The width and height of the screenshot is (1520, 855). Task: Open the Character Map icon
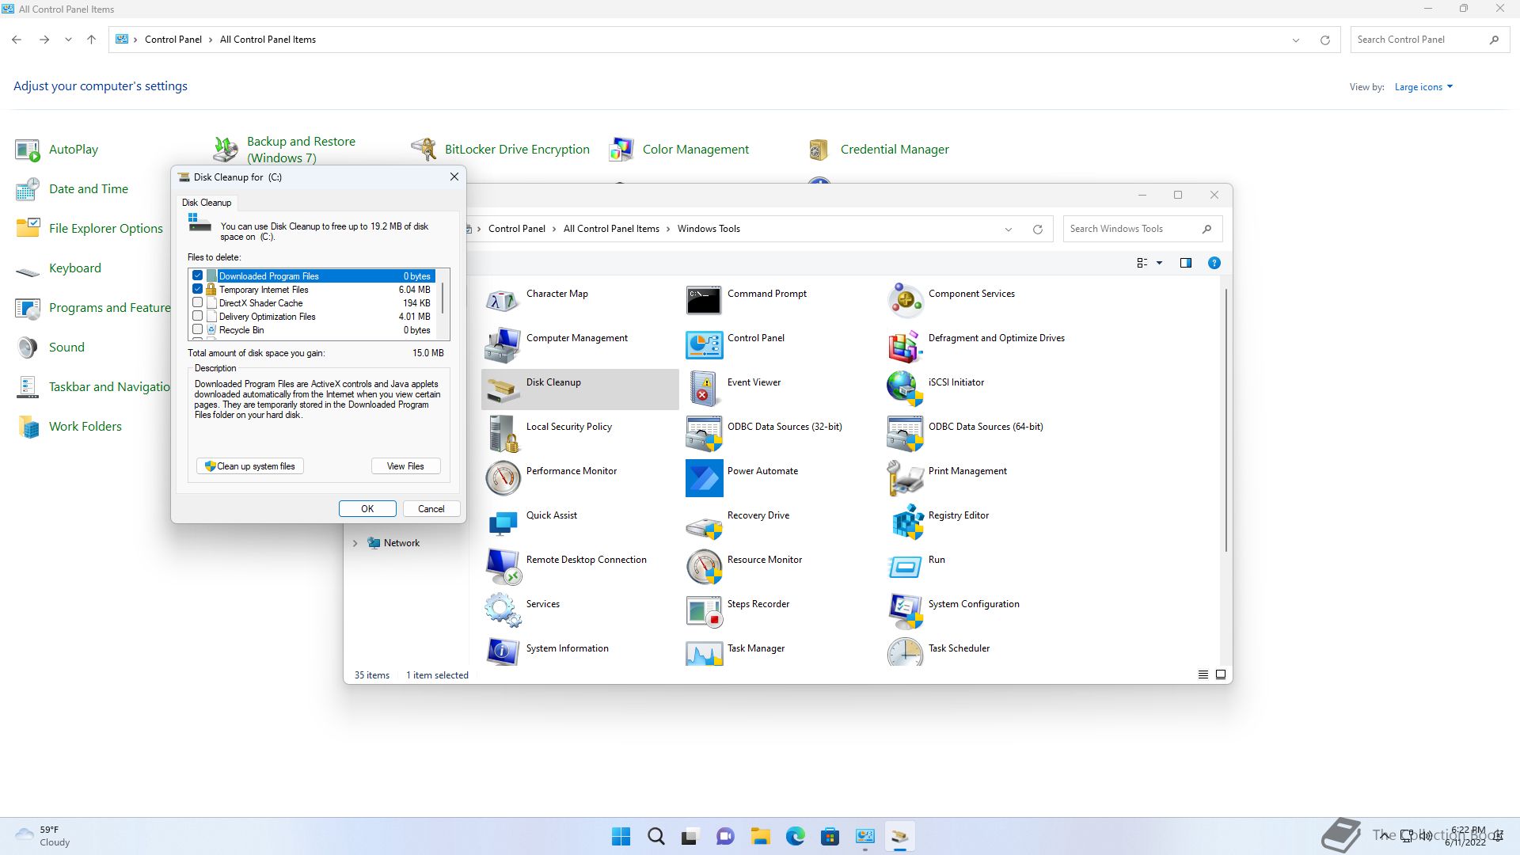[x=503, y=301]
